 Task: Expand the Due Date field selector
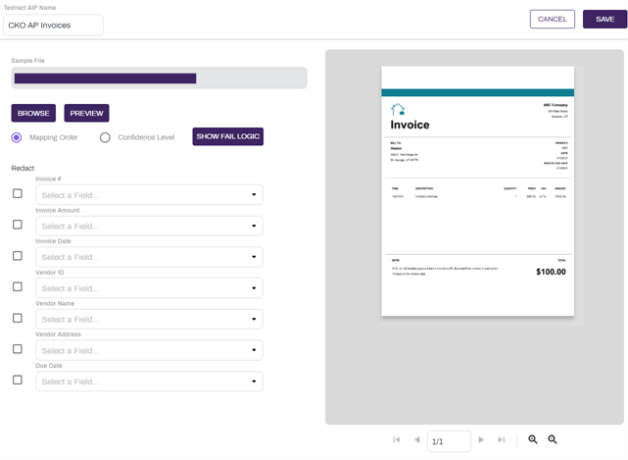(149, 382)
